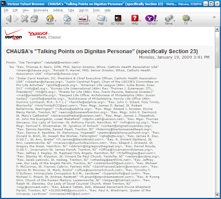Expand the TV button dropdown arrow
This screenshot has width=221, height=199.
(191, 20)
